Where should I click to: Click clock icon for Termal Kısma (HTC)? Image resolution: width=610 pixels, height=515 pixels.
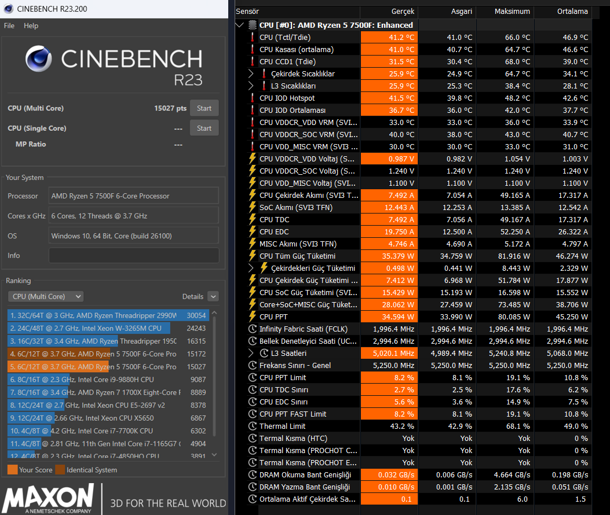coord(253,438)
